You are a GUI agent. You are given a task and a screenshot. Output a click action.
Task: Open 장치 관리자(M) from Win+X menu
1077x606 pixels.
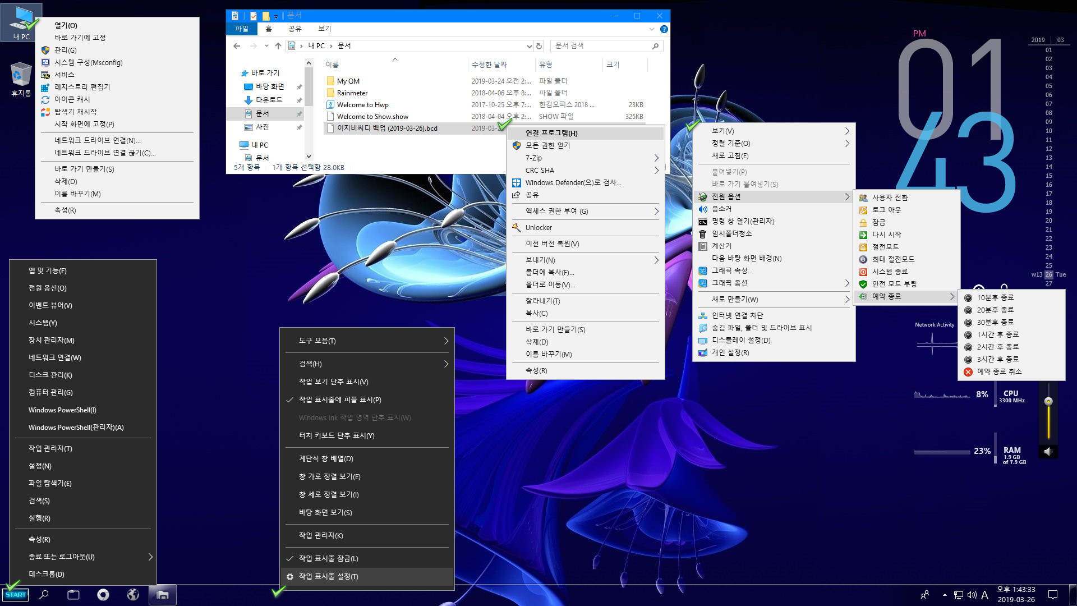pyautogui.click(x=83, y=340)
